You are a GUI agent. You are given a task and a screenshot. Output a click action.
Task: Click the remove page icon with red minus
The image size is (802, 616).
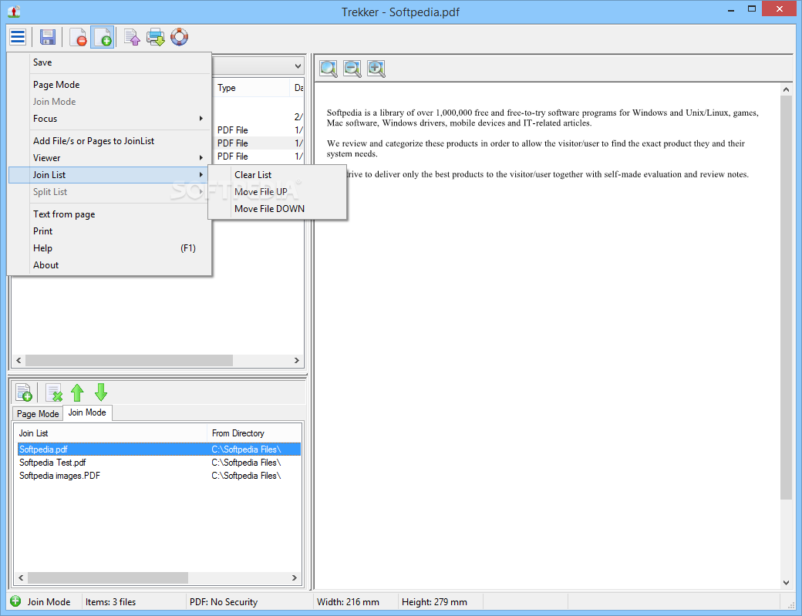[78, 37]
